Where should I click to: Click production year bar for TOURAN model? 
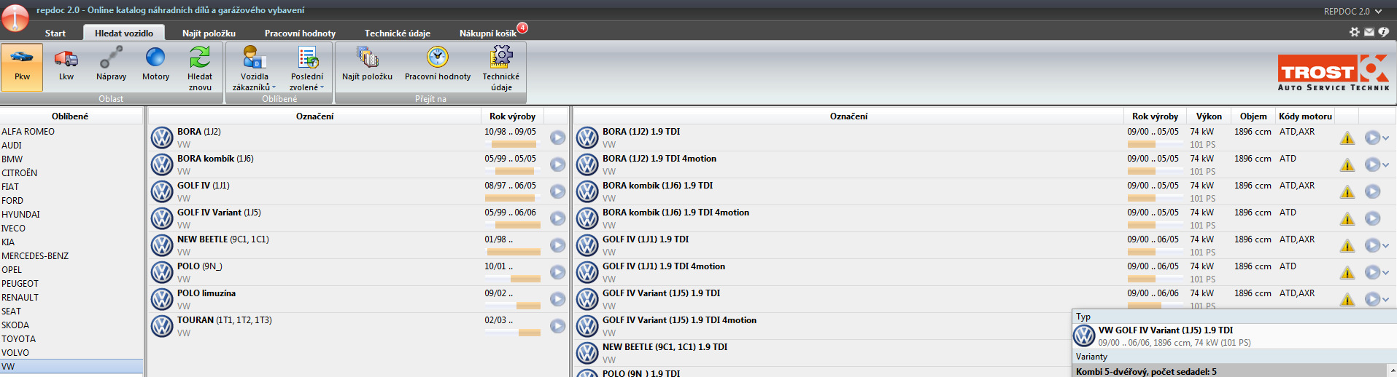[513, 333]
